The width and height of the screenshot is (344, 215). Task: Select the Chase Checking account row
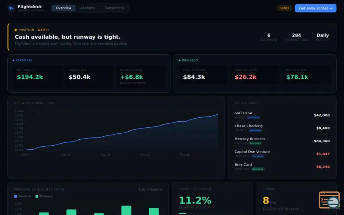coord(282,128)
